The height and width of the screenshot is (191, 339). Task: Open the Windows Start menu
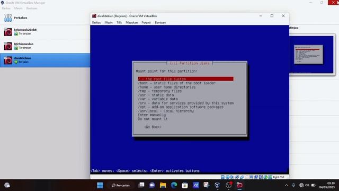coord(100,185)
